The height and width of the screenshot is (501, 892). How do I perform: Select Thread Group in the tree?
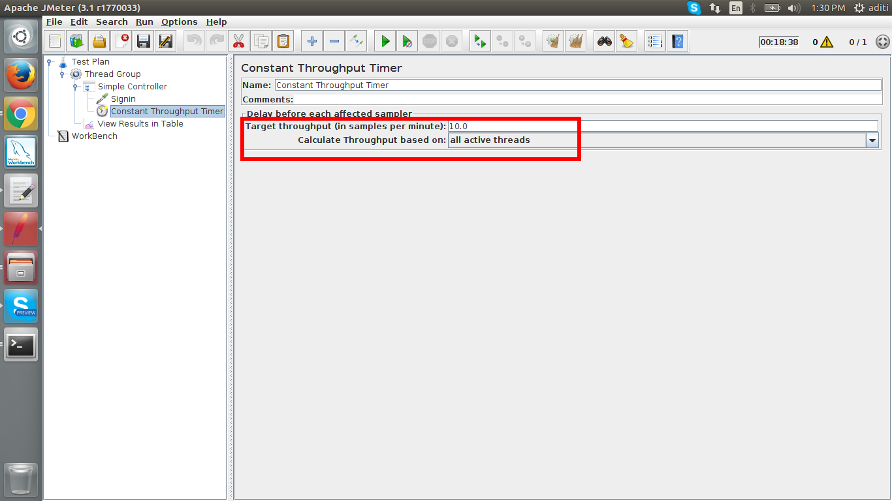(112, 74)
